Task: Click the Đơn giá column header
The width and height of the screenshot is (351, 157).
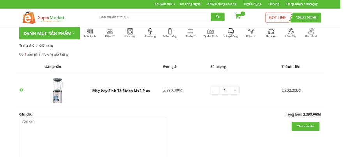Action: click(x=170, y=67)
